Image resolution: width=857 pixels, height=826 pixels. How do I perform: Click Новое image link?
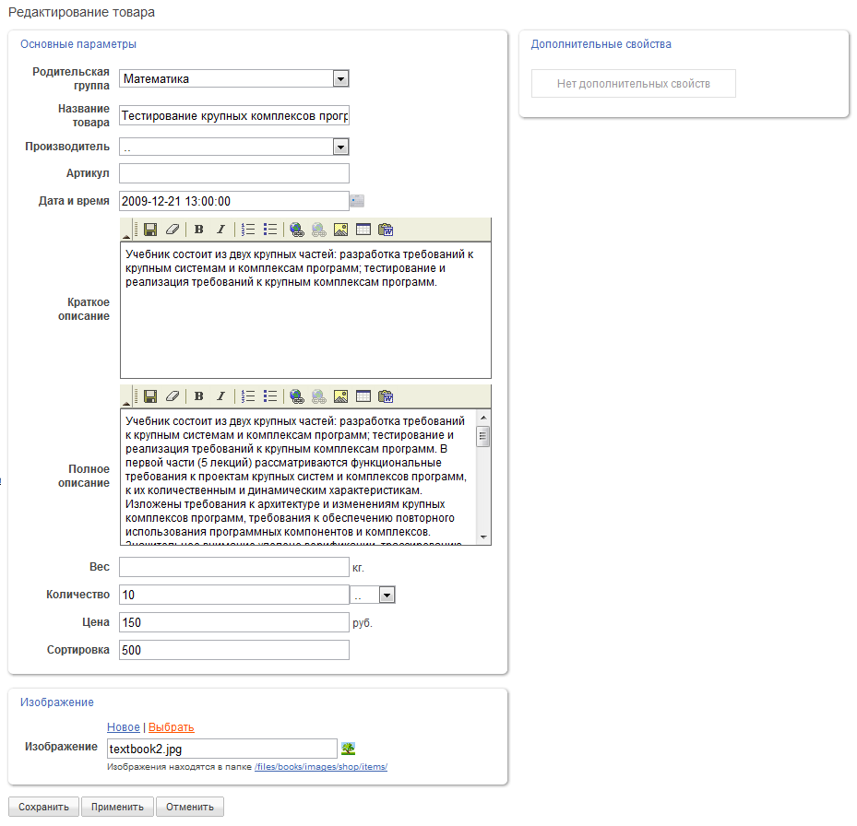124,727
